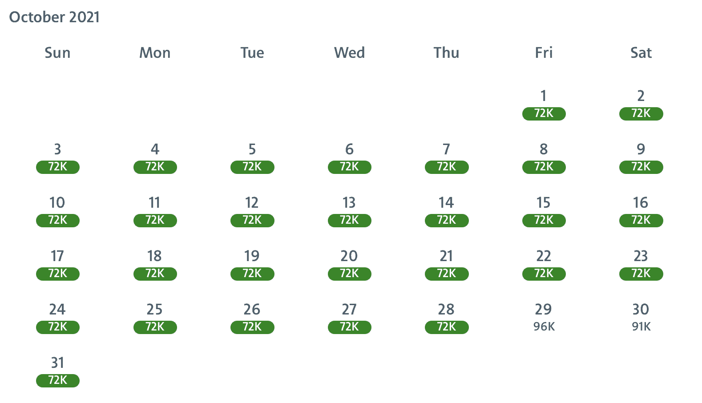Select October 20 date
702x403 pixels.
[x=349, y=265]
